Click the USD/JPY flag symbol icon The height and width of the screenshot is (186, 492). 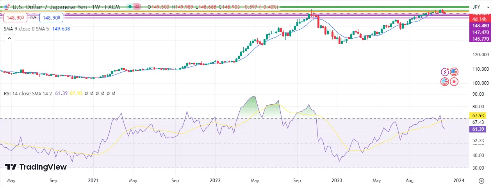click(x=7, y=7)
